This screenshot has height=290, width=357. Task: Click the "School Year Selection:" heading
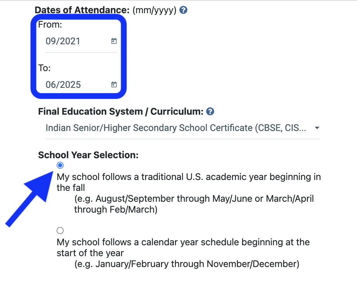pyautogui.click(x=88, y=155)
